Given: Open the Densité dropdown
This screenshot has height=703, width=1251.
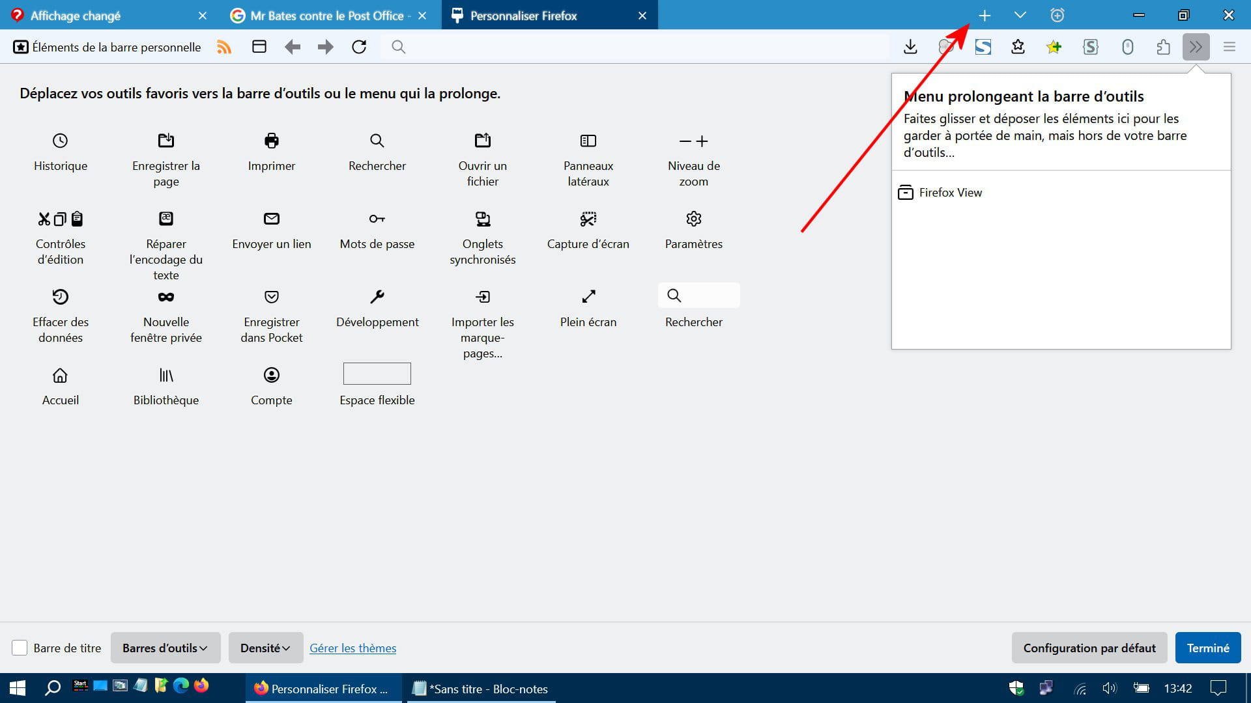Looking at the screenshot, I should pos(266,648).
